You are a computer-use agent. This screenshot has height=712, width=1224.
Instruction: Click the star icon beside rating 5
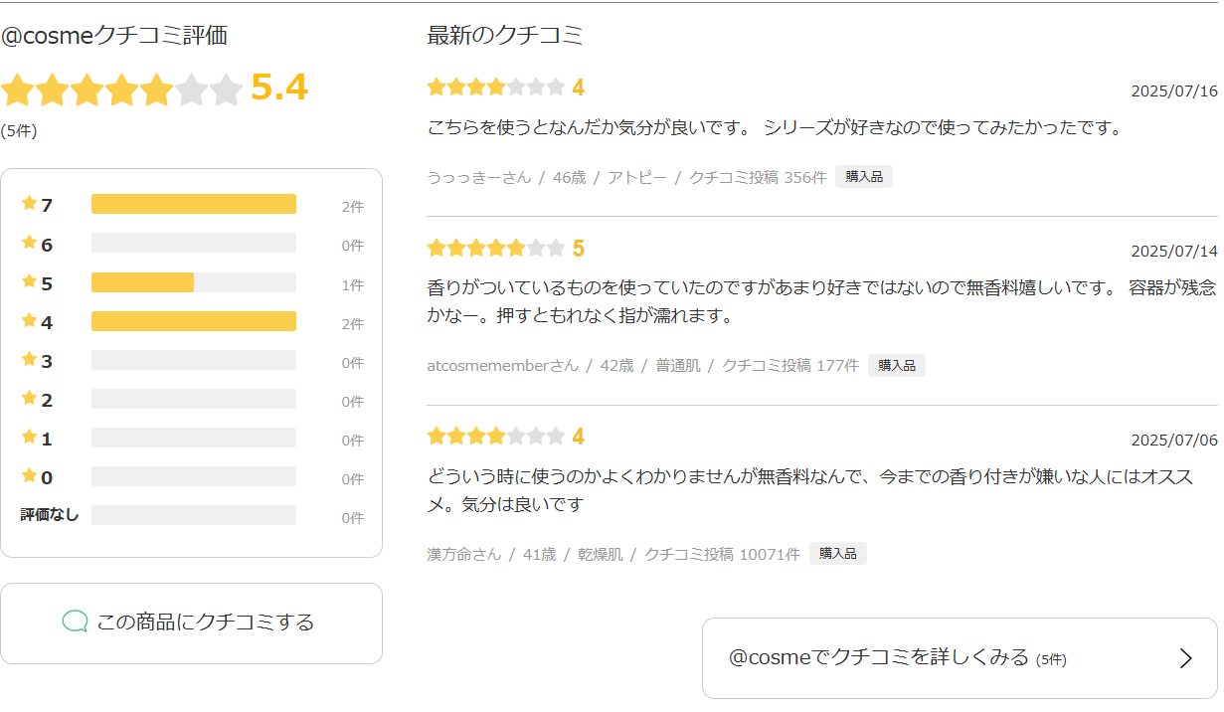(x=29, y=282)
